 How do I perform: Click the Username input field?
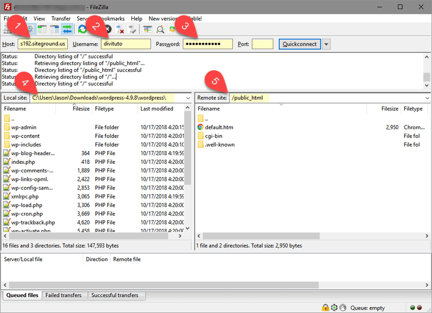coord(126,44)
